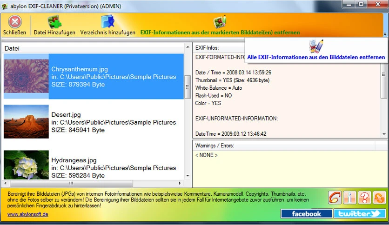Viewport: 389px width, 225px height.
Task: Click 'SIZE: 595284 Byte' text
Action: [x=78, y=176]
